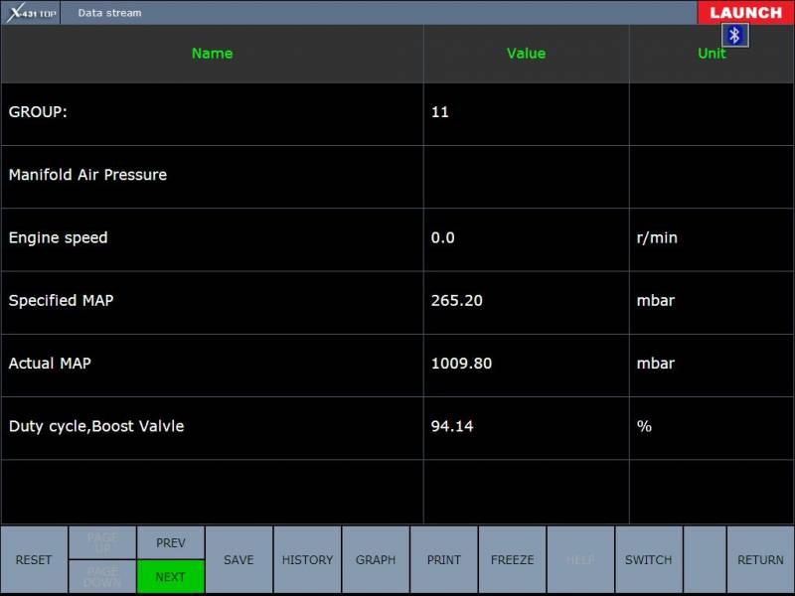Click the greyed HELP button
Viewport: 795px width, 596px height.
(x=580, y=560)
